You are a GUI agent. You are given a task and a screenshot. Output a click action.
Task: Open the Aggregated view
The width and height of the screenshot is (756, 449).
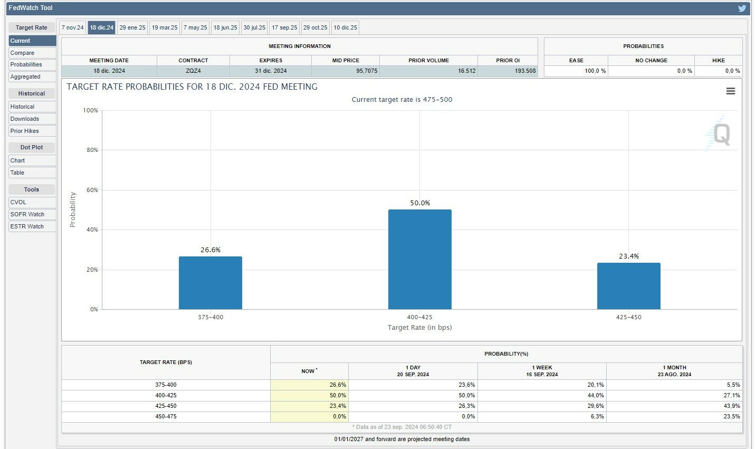click(x=25, y=77)
